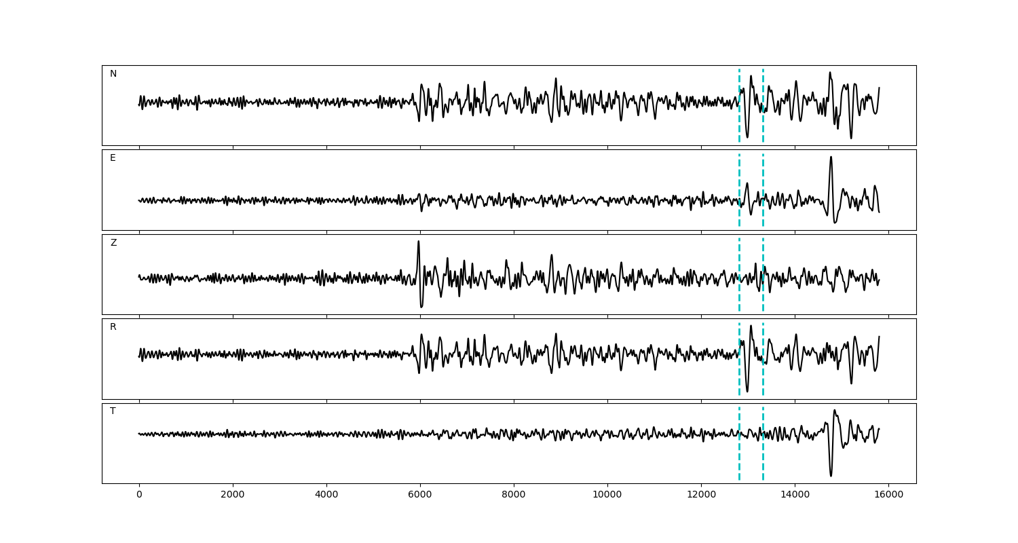Click the E component label
Image resolution: width=1018 pixels, height=543 pixels.
click(x=113, y=158)
